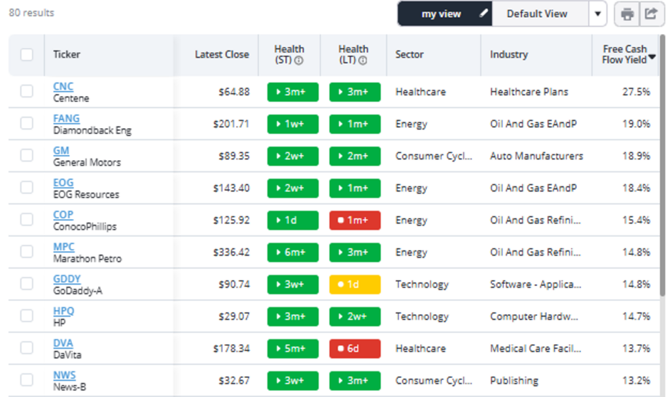Click MPC long-term health 3m+ badge
Screen dimensions: 670x397
(355, 252)
